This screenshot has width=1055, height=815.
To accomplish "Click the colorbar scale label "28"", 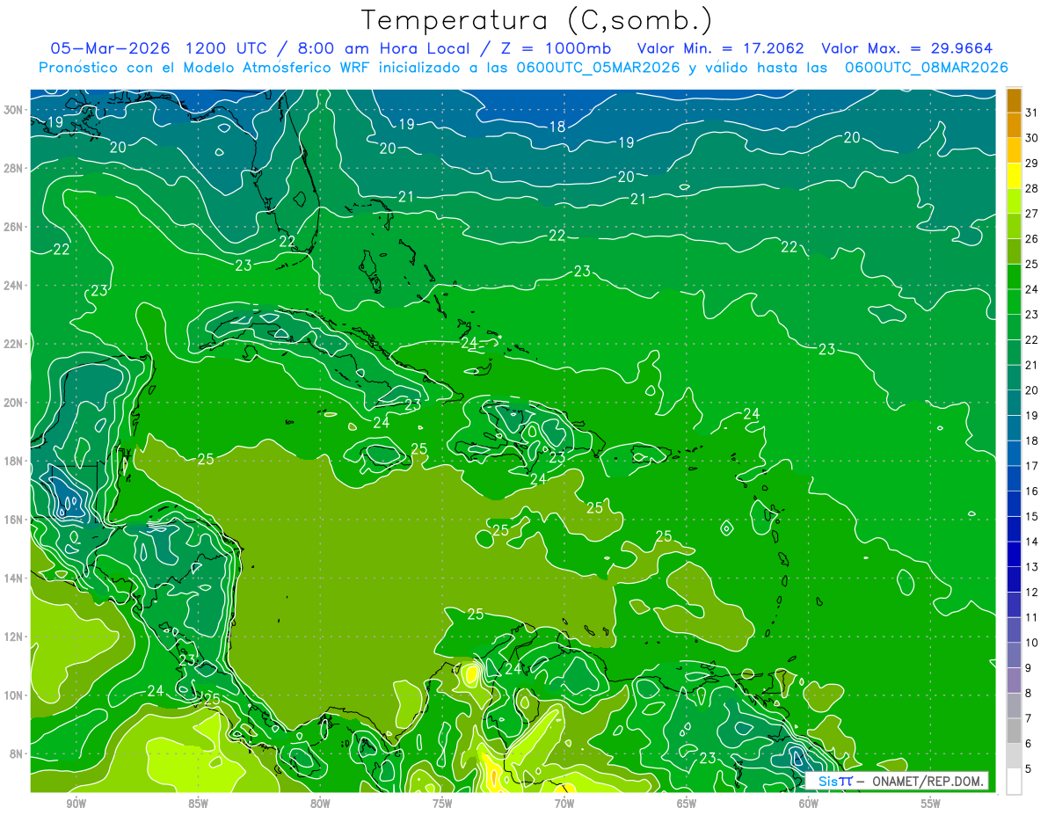I will pyautogui.click(x=1032, y=188).
